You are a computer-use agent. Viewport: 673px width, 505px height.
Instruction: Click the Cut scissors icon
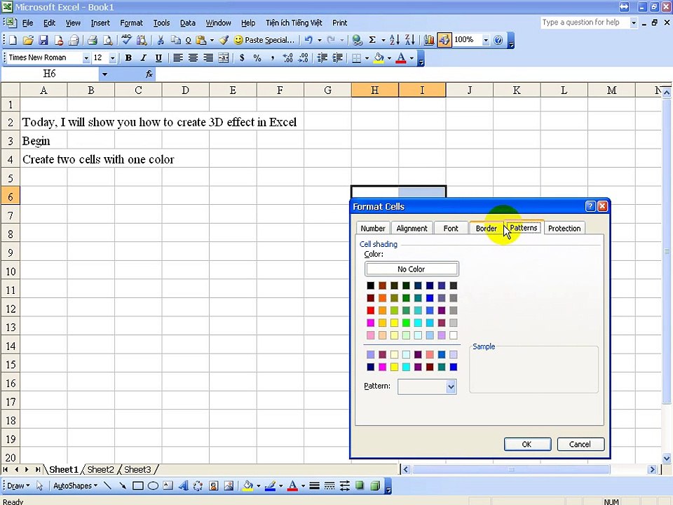(x=161, y=41)
